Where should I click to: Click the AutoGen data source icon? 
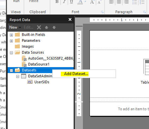(24, 58)
